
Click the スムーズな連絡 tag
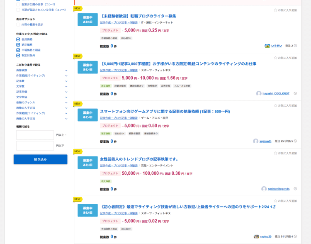[182, 86]
